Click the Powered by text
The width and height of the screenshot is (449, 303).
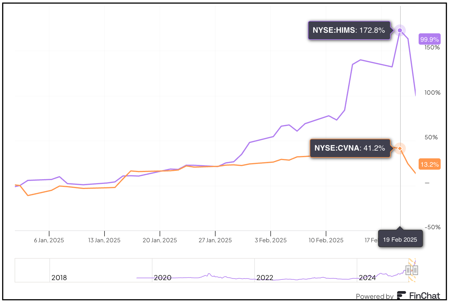375,296
